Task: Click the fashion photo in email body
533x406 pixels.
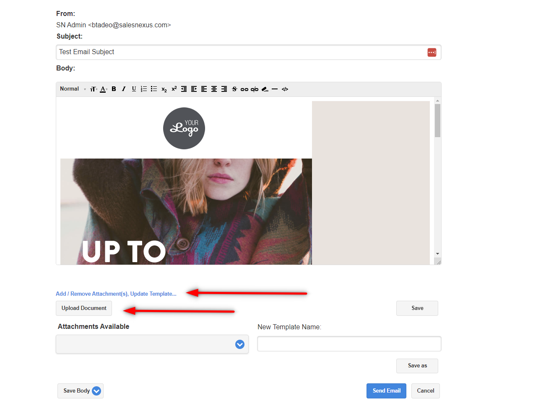Action: coord(186,211)
